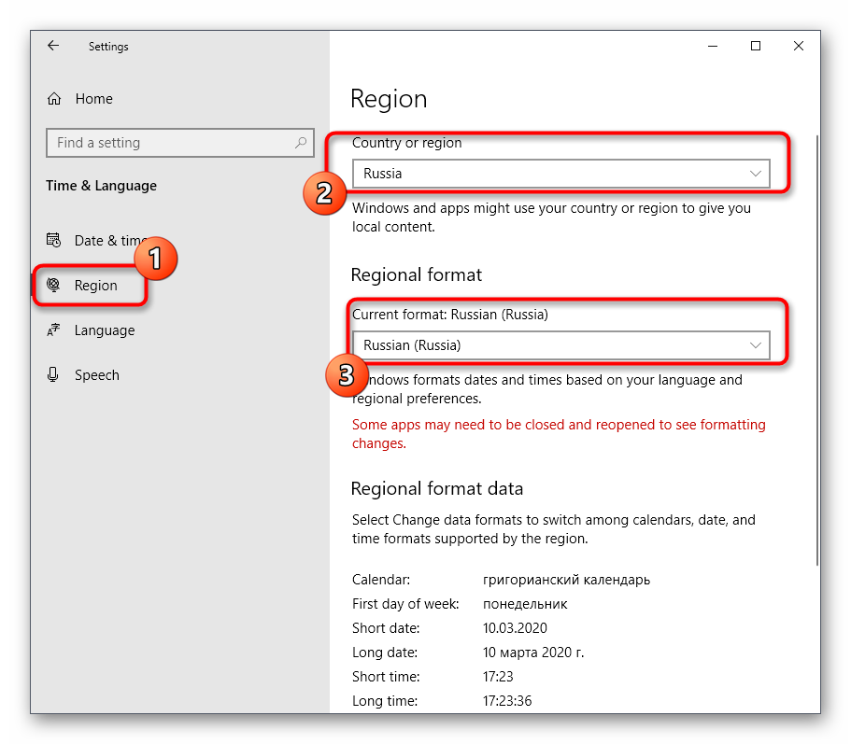The image size is (851, 744).
Task: Click the back arrow in Settings
Action: 53,46
